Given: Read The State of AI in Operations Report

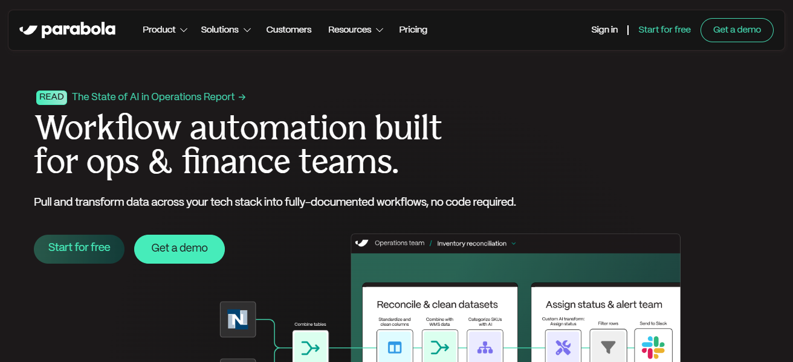Looking at the screenshot, I should click(158, 97).
